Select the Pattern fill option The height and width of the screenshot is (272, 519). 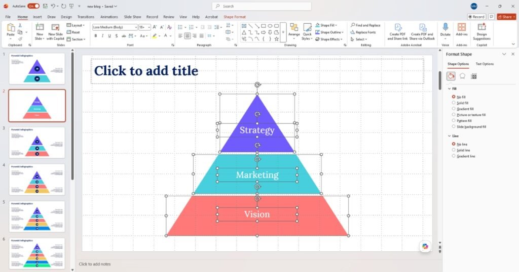(462, 120)
